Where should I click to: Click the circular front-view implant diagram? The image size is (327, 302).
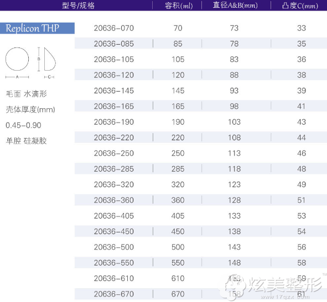click(x=17, y=59)
